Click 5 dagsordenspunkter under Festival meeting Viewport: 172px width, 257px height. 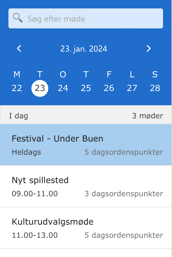click(124, 152)
